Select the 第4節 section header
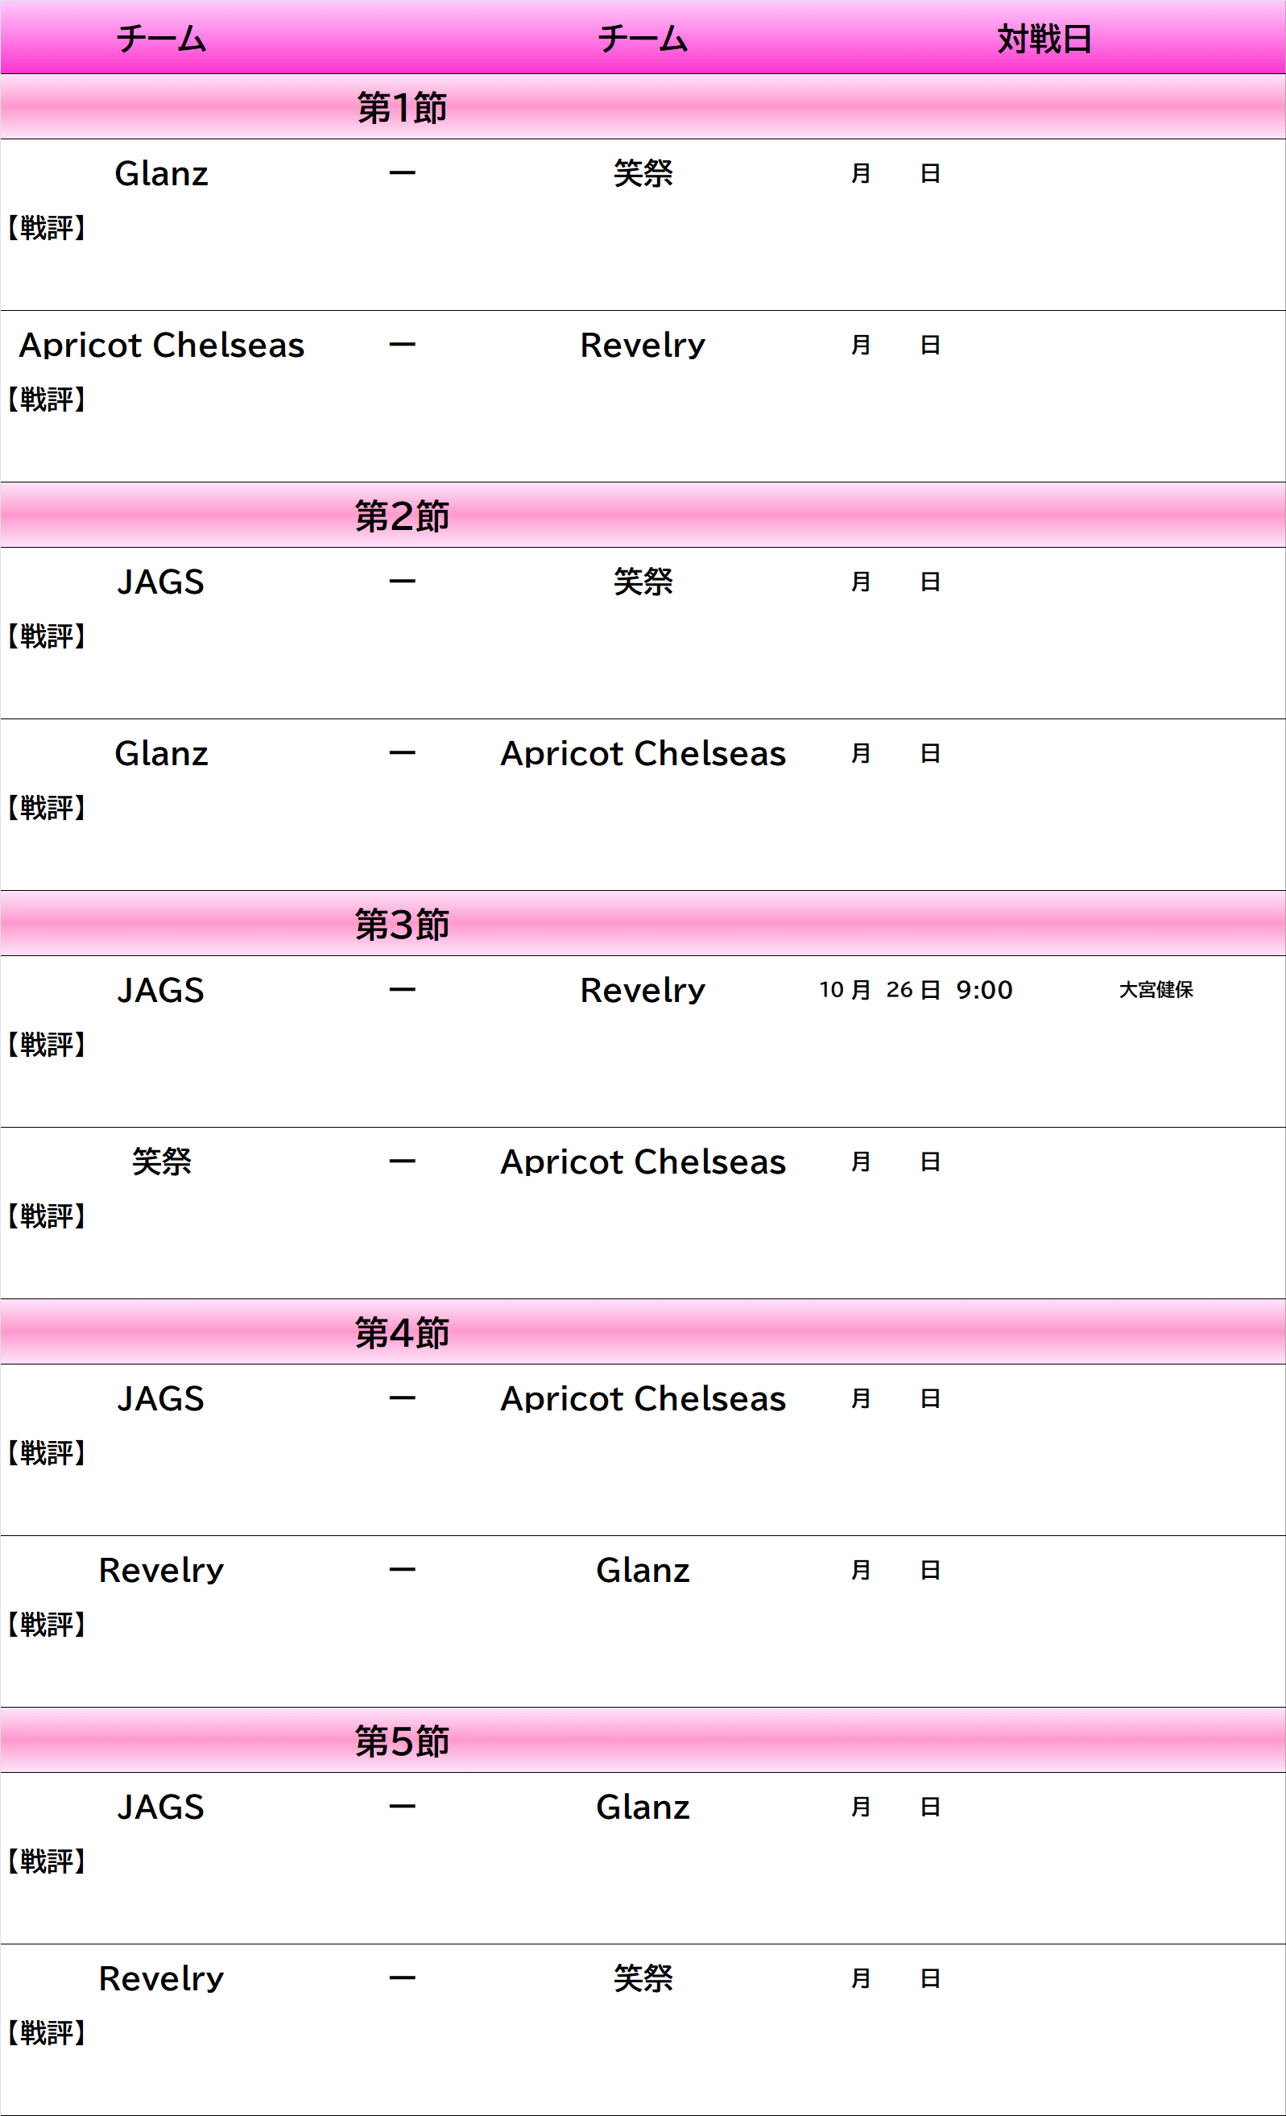 pos(402,1333)
